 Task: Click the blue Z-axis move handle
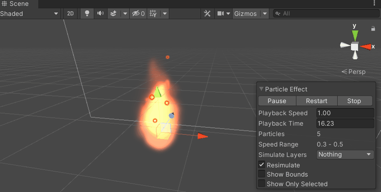pos(172,115)
